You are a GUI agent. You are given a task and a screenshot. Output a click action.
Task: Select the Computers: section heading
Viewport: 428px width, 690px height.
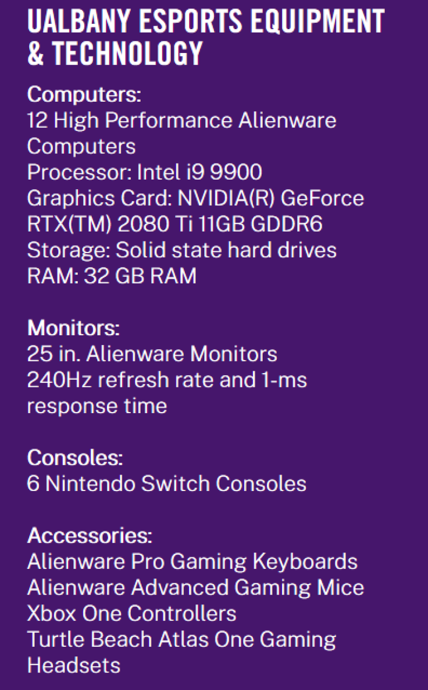(84, 94)
